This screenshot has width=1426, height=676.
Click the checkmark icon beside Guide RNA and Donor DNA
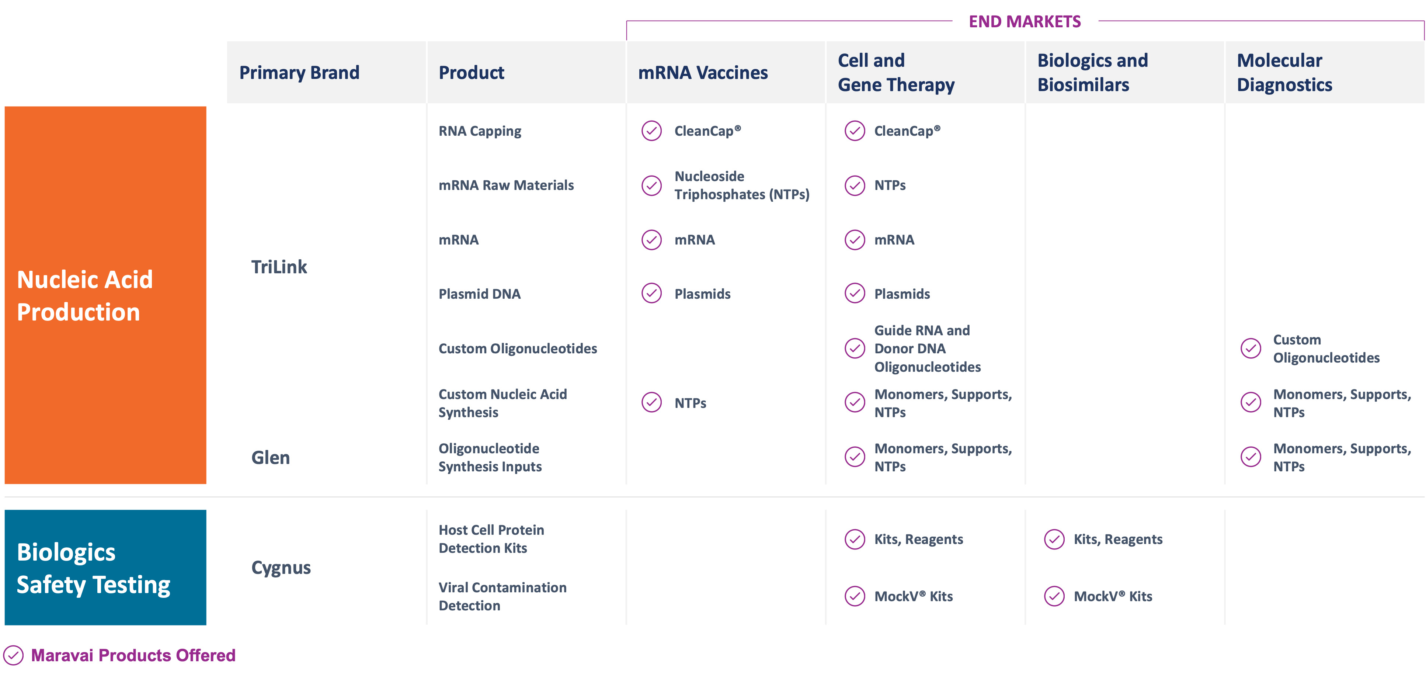(855, 349)
